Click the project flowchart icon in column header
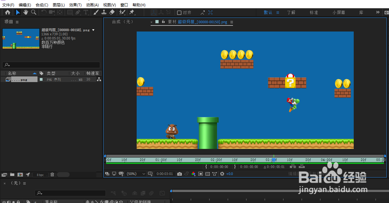This screenshot has height=203, width=389. (x=99, y=79)
